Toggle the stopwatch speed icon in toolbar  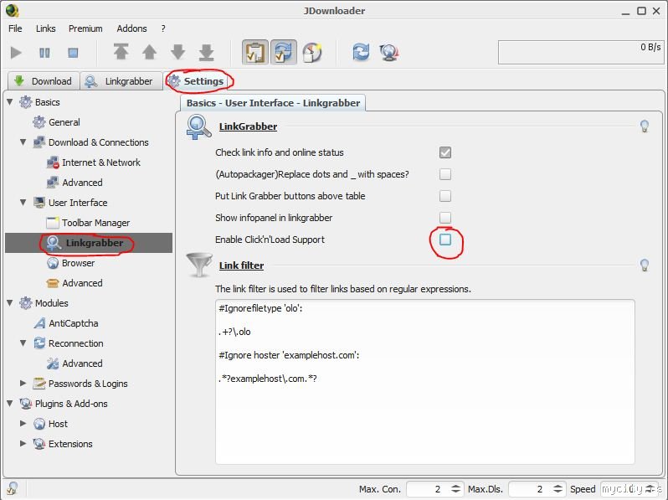(312, 53)
